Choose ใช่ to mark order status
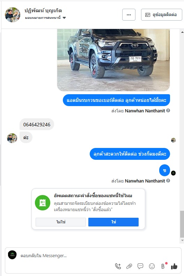Screen dimensions: 184x276 [x=113, y=222]
